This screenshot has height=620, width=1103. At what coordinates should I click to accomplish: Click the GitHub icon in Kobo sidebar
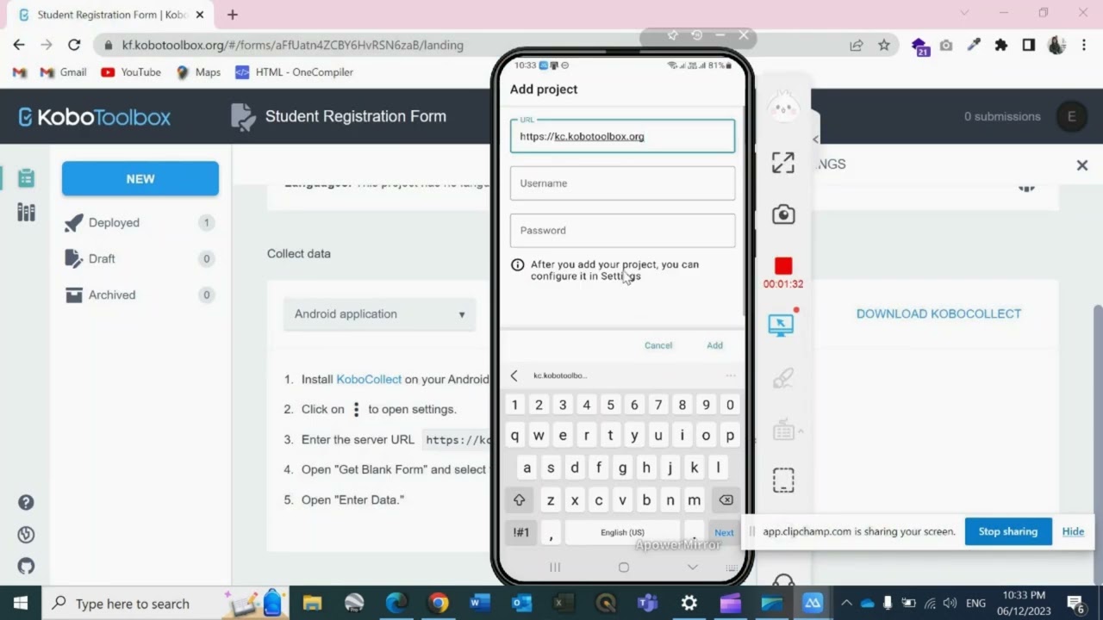(x=26, y=566)
